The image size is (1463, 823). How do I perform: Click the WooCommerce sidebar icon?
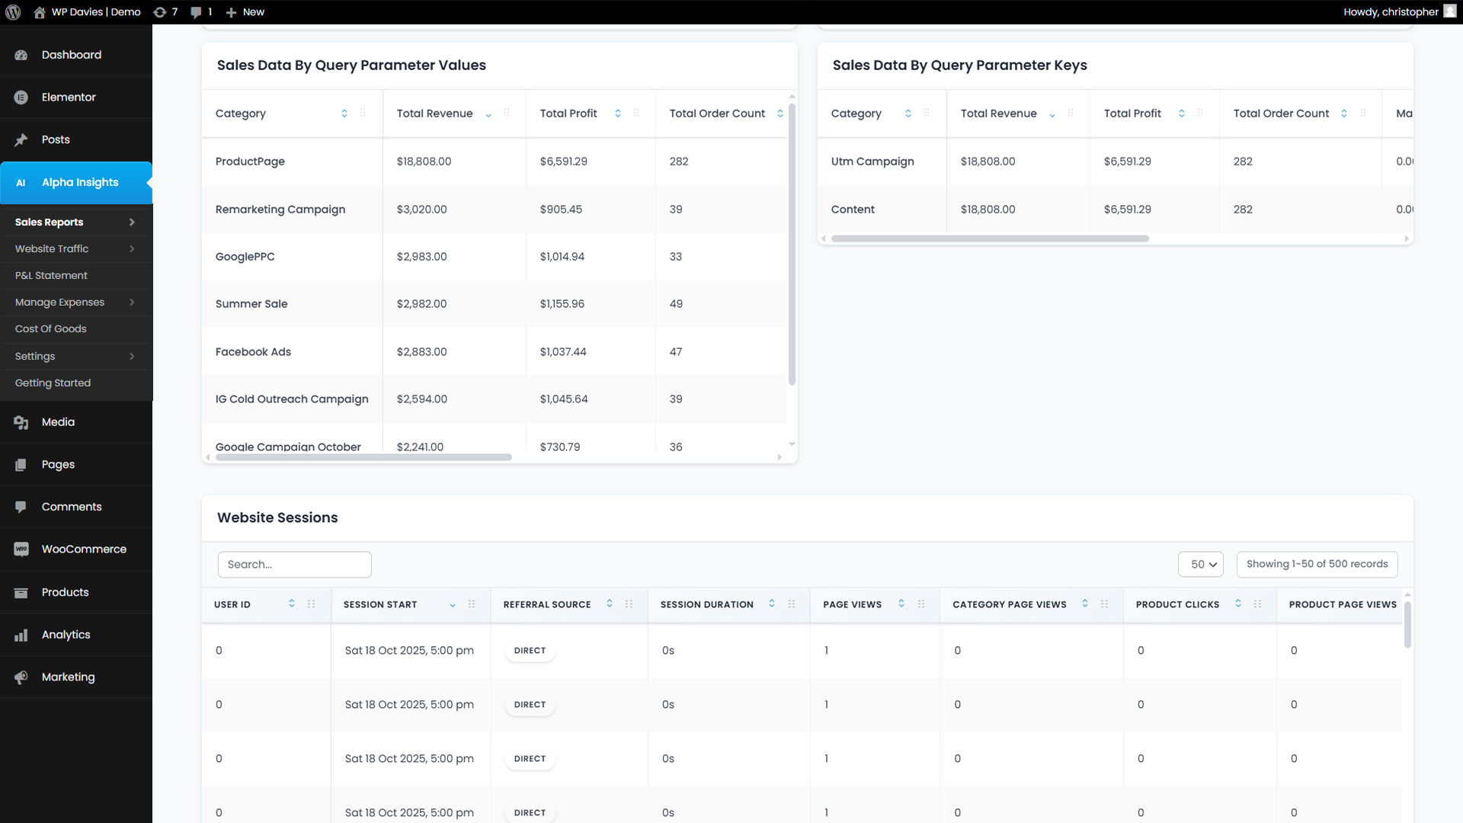pyautogui.click(x=21, y=549)
